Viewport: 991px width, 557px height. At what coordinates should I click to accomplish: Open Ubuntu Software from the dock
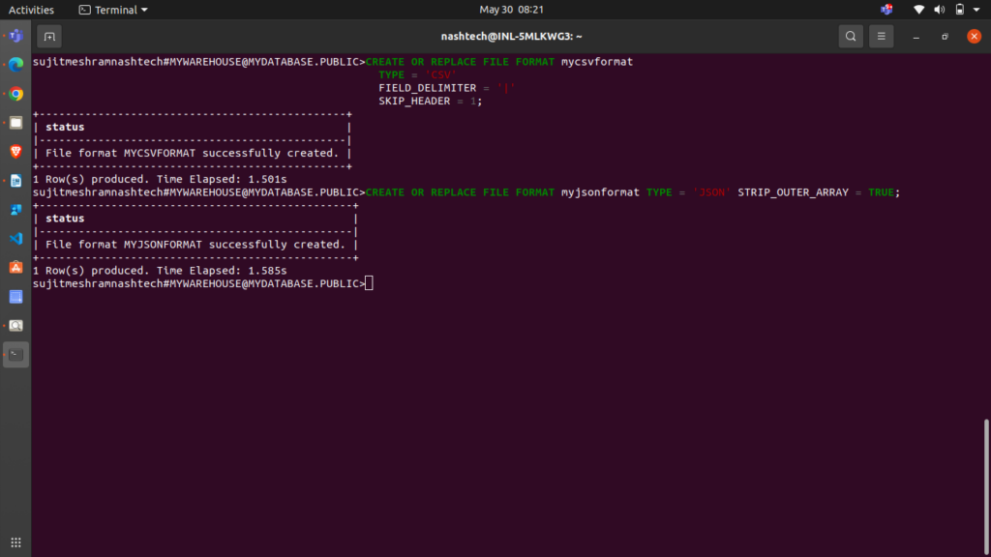click(15, 267)
